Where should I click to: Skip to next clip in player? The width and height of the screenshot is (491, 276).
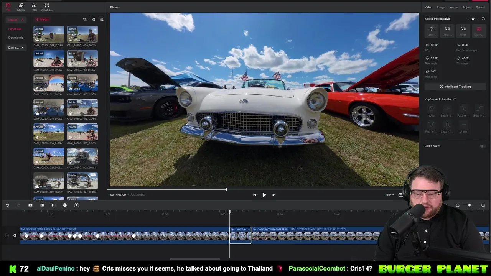[274, 195]
